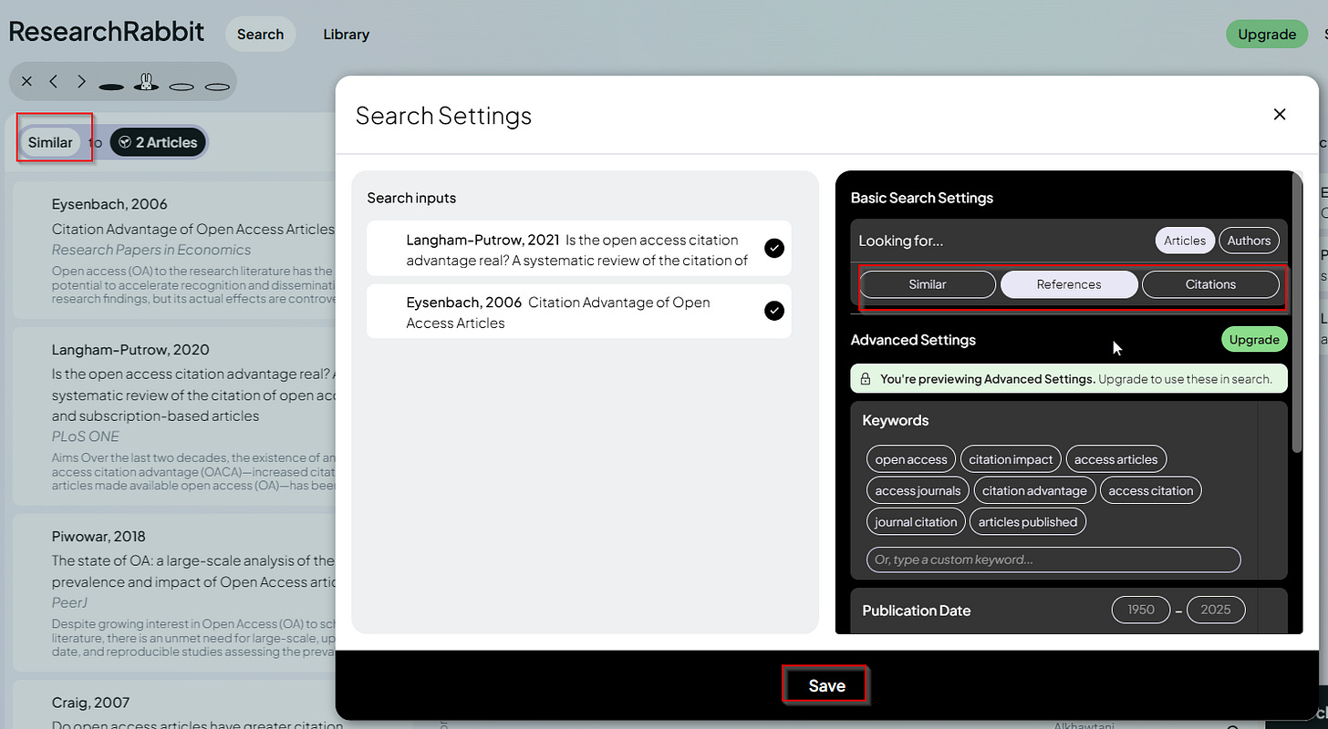
Task: Toggle the 'access journals' keyword chip
Action: tap(918, 490)
